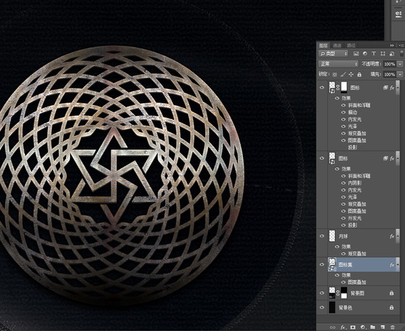Viewport: 405px width, 331px height.
Task: Toggle the layer filter on/off switch
Action: (402, 53)
